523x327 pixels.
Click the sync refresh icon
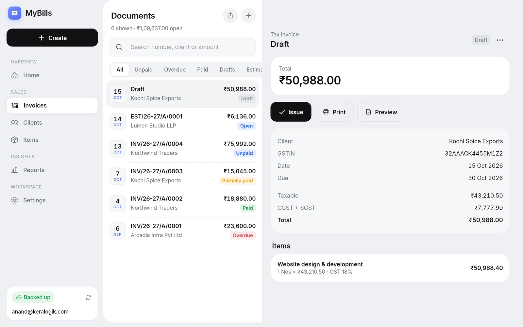tap(89, 297)
